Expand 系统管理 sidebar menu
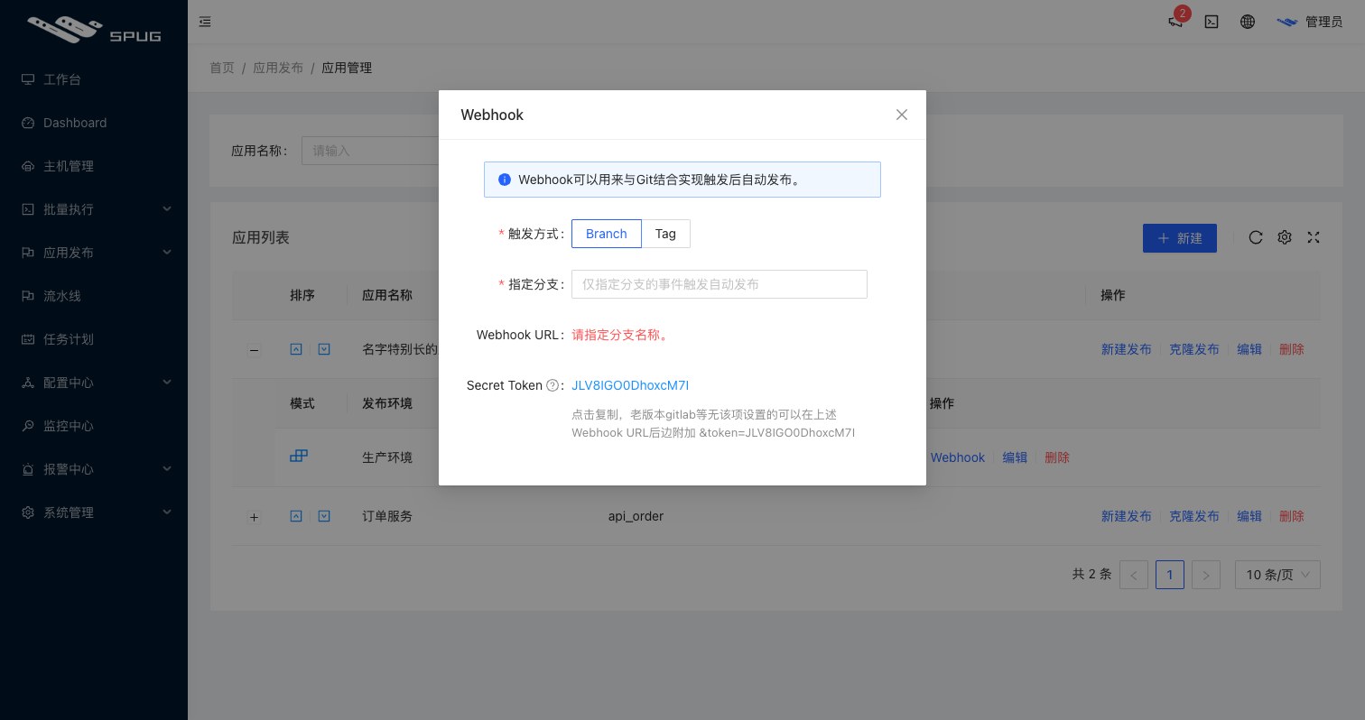Screen dimensions: 1365x720 point(94,512)
